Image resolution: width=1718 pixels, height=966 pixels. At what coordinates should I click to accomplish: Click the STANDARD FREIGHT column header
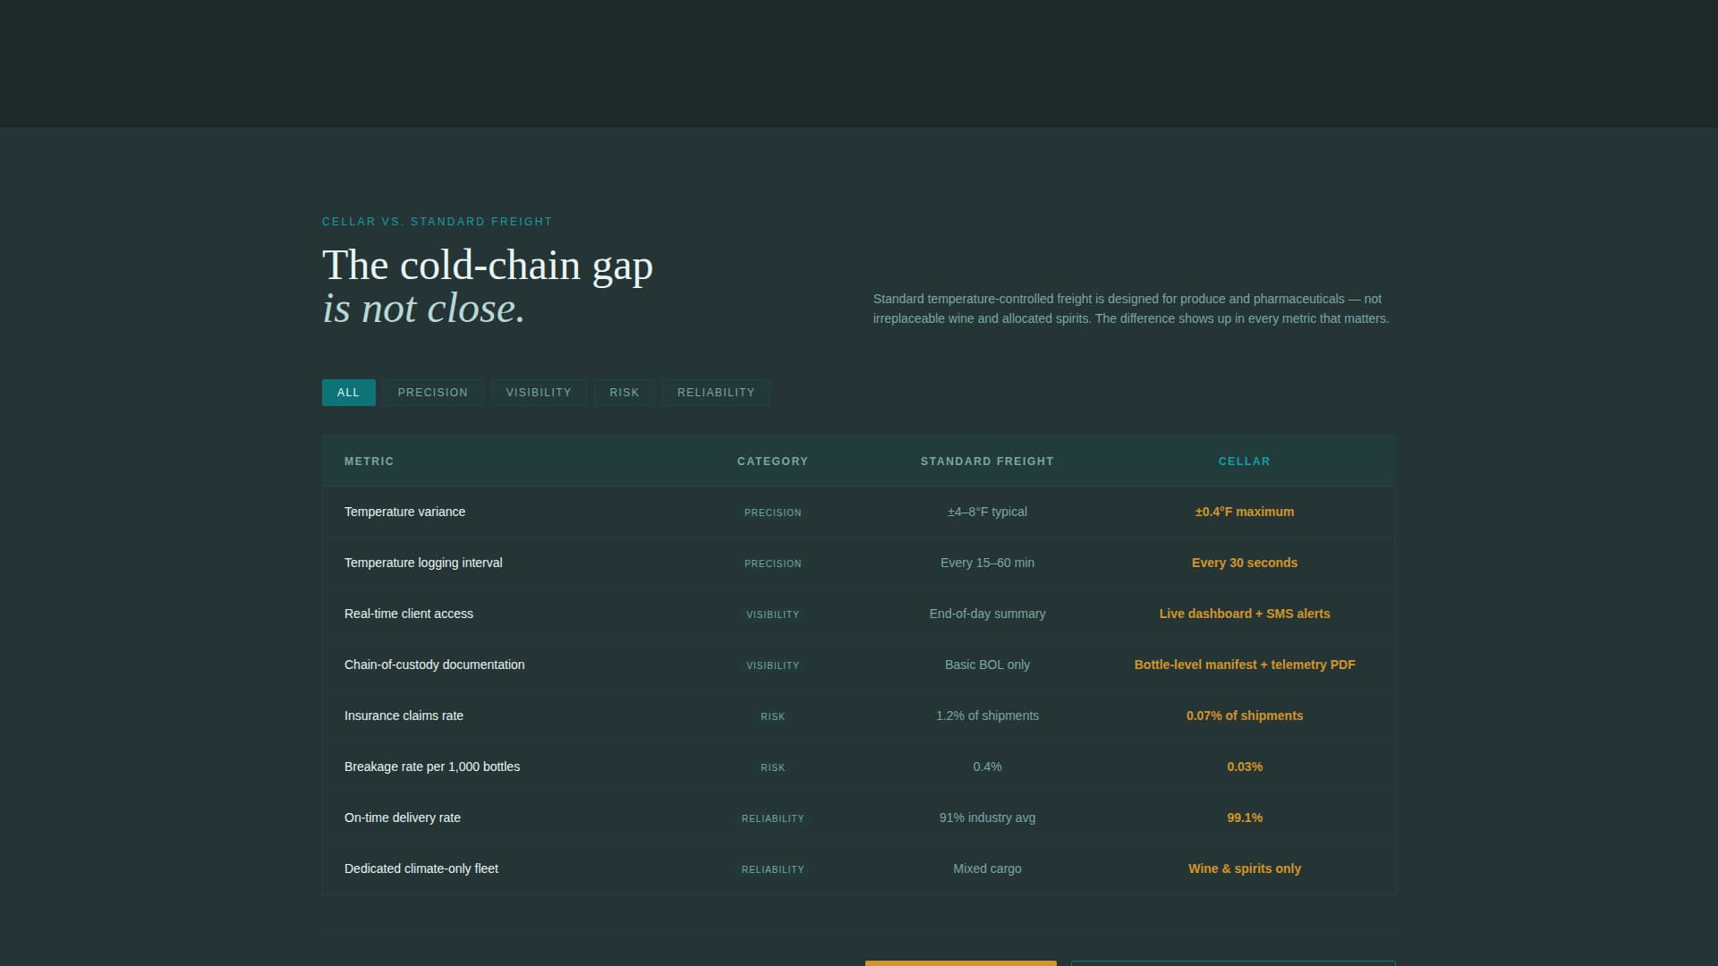(987, 462)
